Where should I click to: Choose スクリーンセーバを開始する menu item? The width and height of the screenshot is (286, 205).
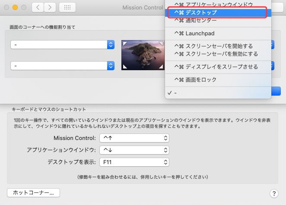(x=218, y=46)
